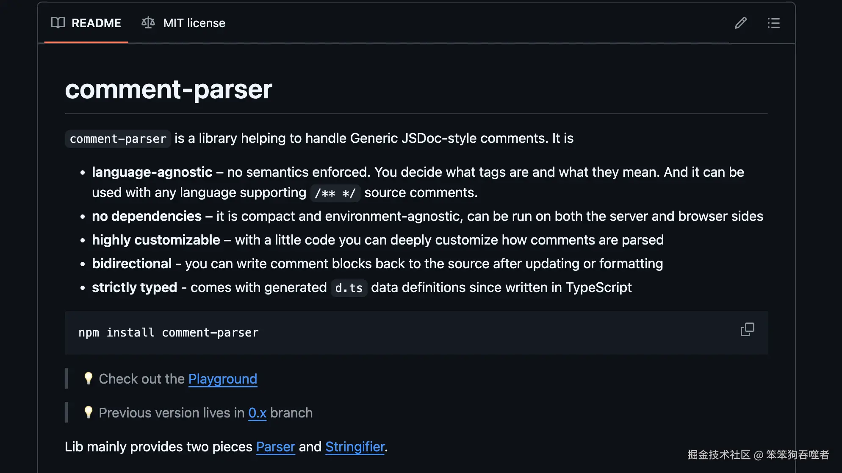Click the d.ts inline code snippet
This screenshot has height=473, width=842.
pos(349,288)
